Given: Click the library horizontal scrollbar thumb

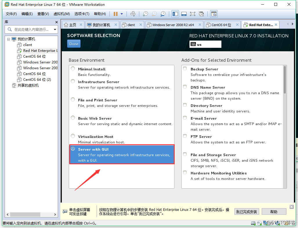Looking at the screenshot, I should 25,215.
